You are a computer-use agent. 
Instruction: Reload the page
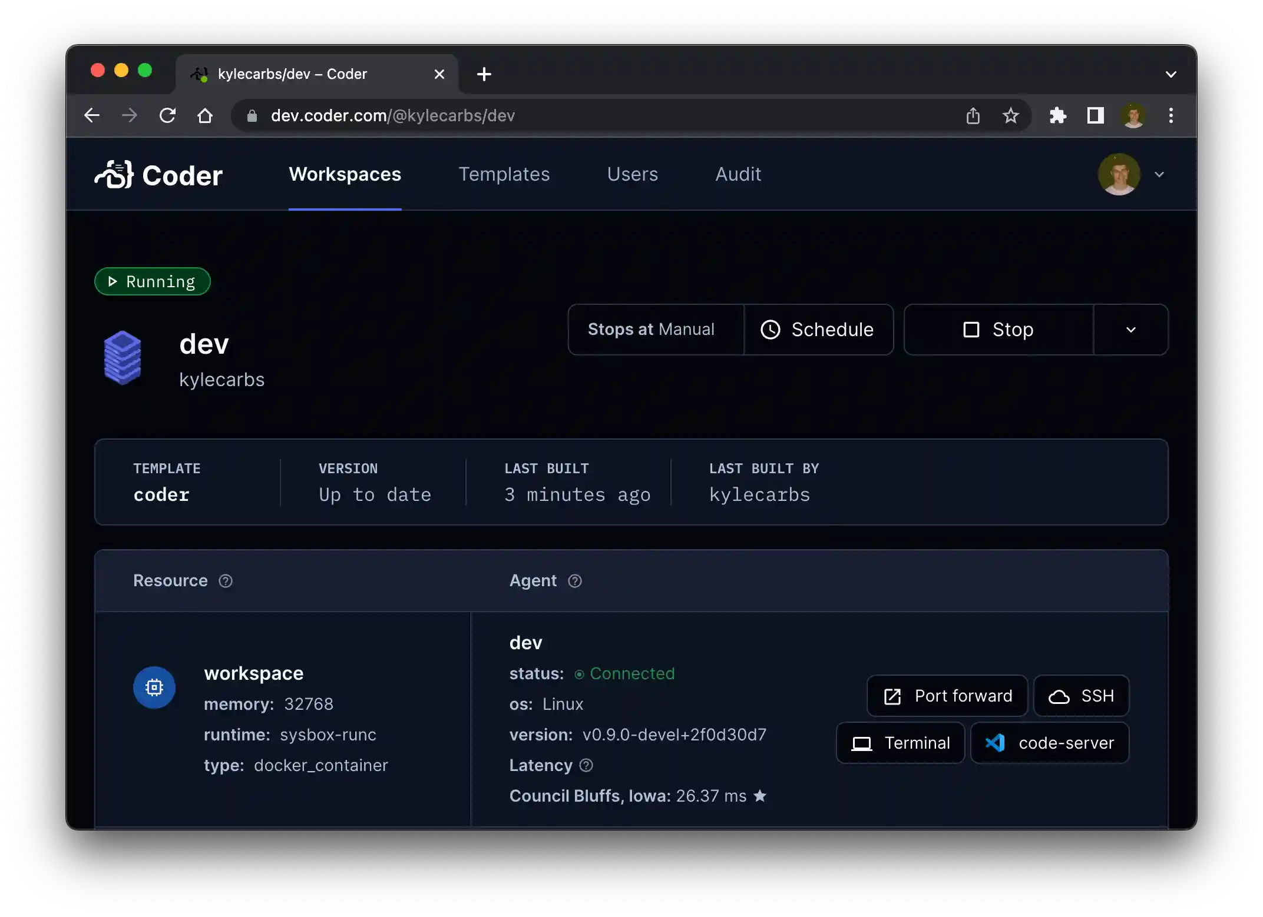(x=168, y=115)
